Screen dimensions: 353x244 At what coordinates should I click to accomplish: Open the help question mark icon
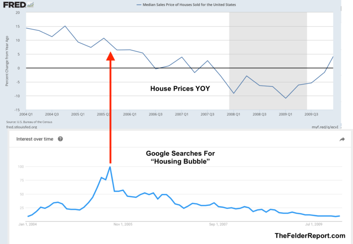pos(60,139)
